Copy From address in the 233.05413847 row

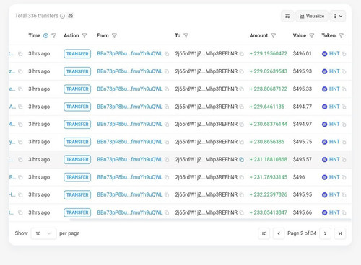167,212
